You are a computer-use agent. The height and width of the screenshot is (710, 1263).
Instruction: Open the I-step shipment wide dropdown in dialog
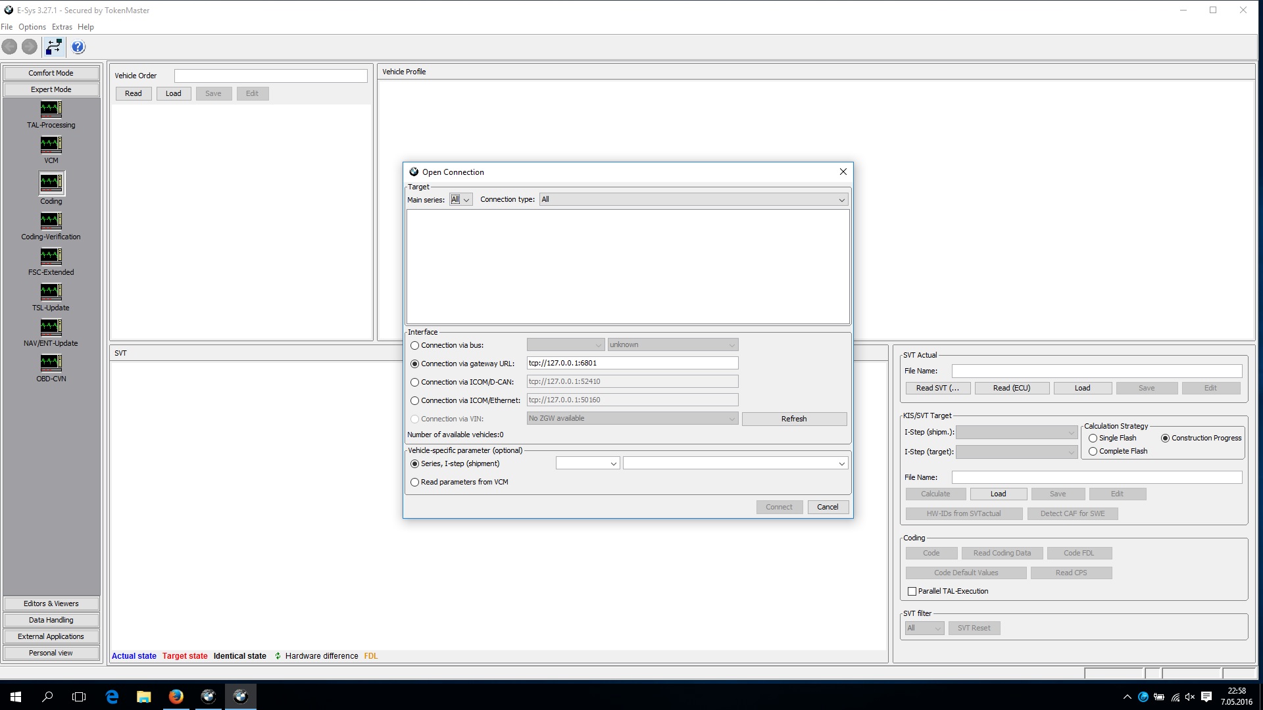[735, 463]
